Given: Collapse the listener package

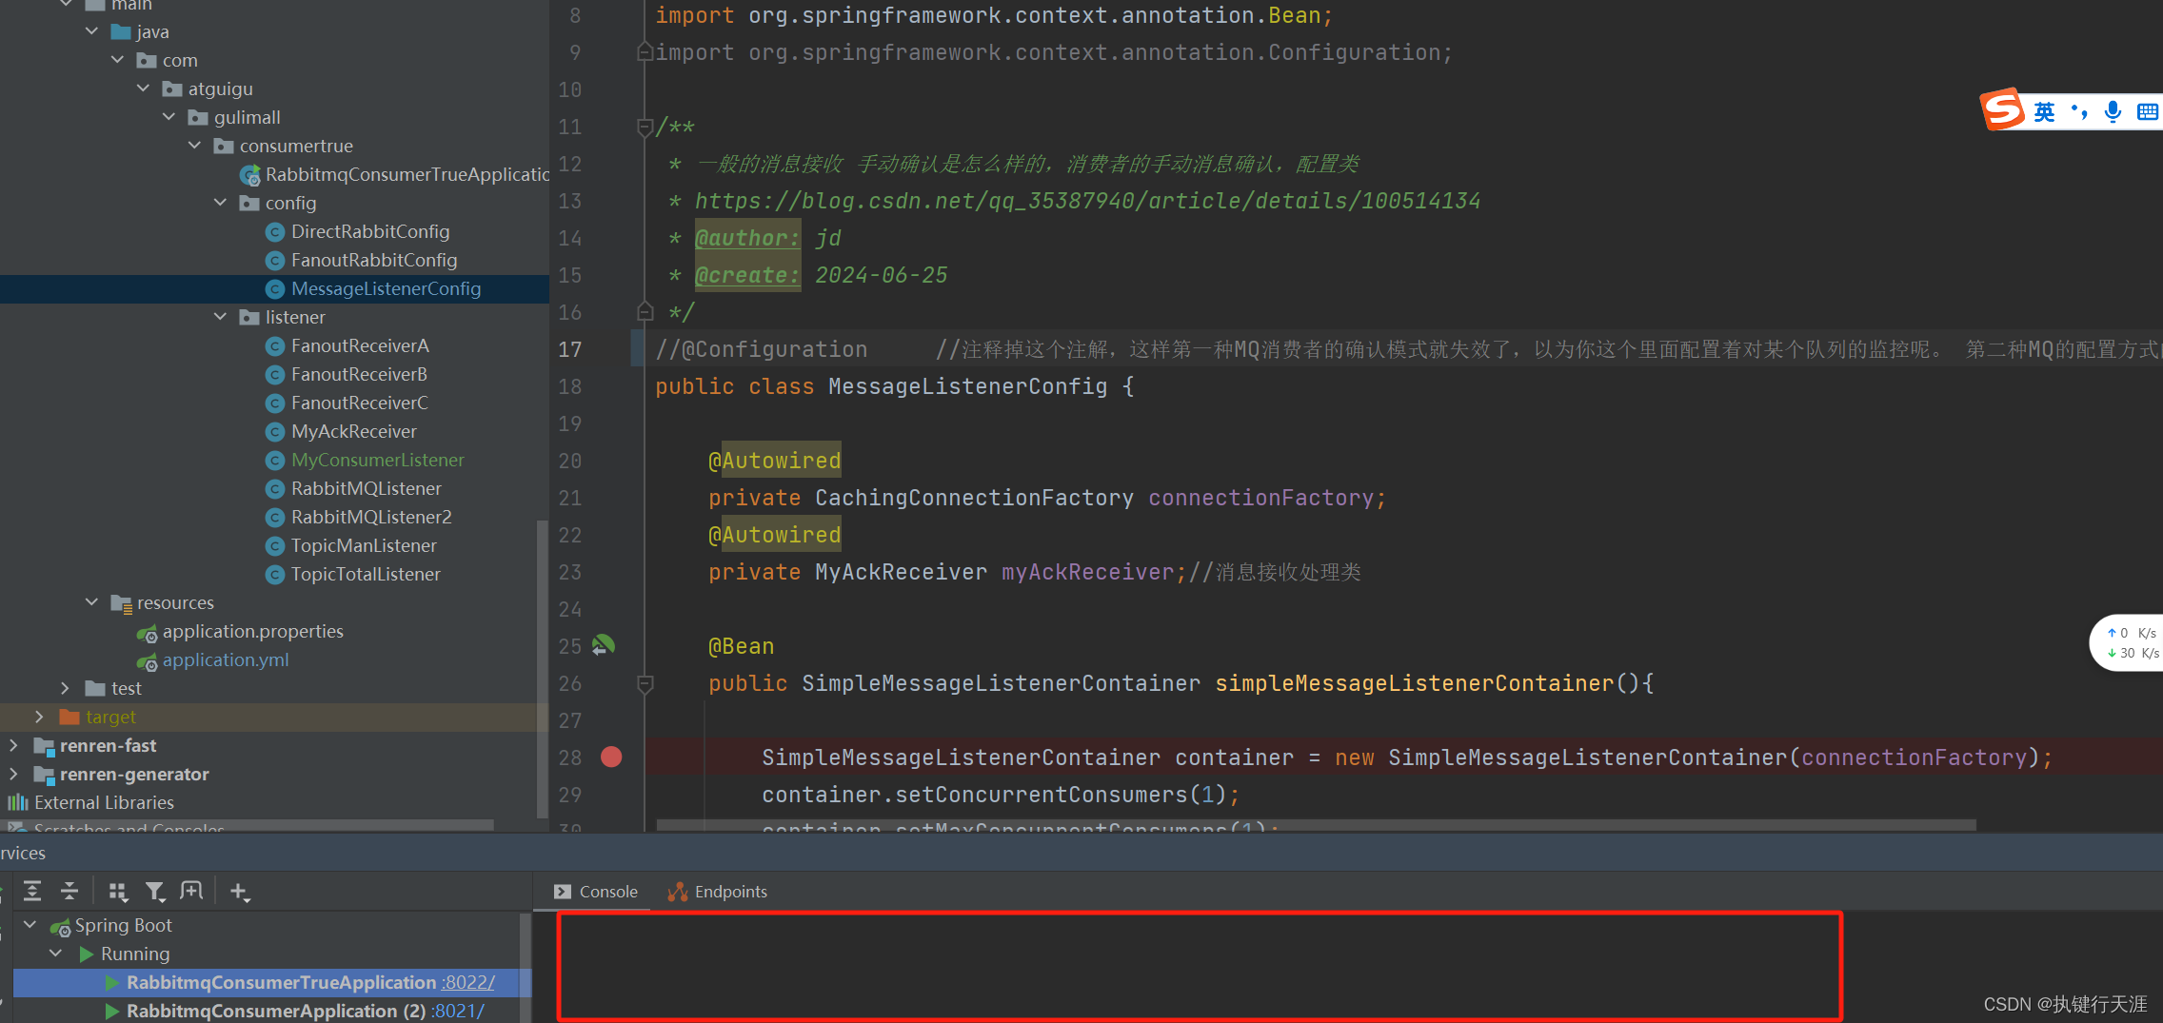Looking at the screenshot, I should [x=220, y=317].
